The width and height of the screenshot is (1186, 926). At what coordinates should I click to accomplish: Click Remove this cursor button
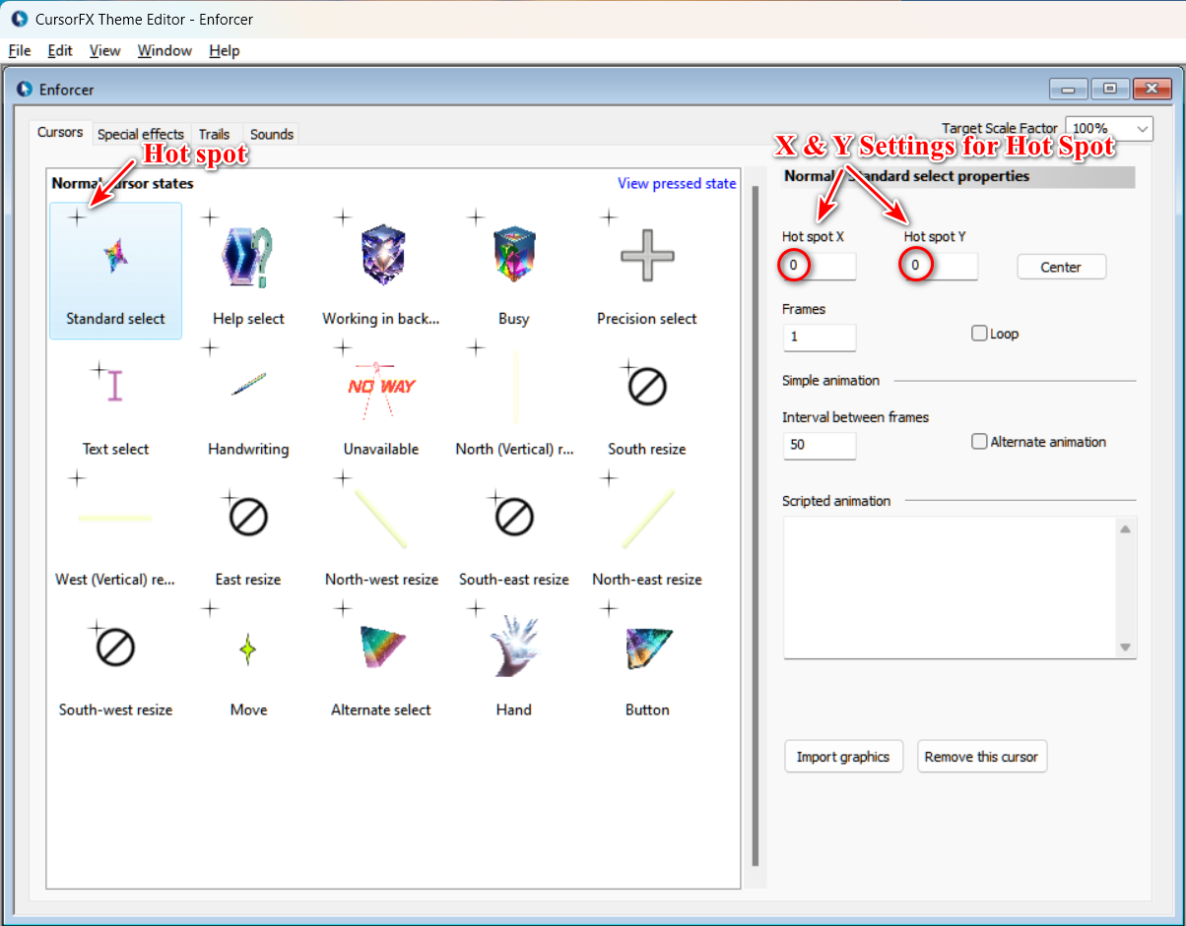pos(982,757)
